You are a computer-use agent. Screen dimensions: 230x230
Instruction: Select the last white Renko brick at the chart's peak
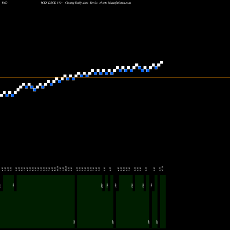tap(161, 62)
